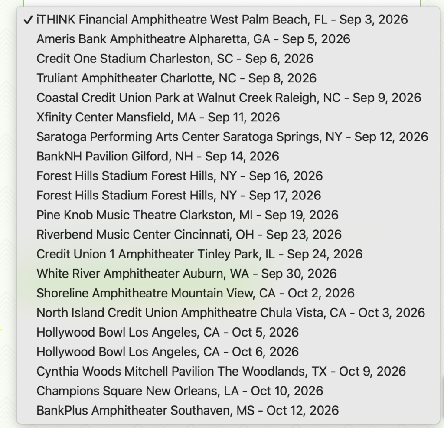This screenshot has width=444, height=428.
Task: Select Xfinity Center Mansfield Sep 11
Action: pyautogui.click(x=228, y=117)
